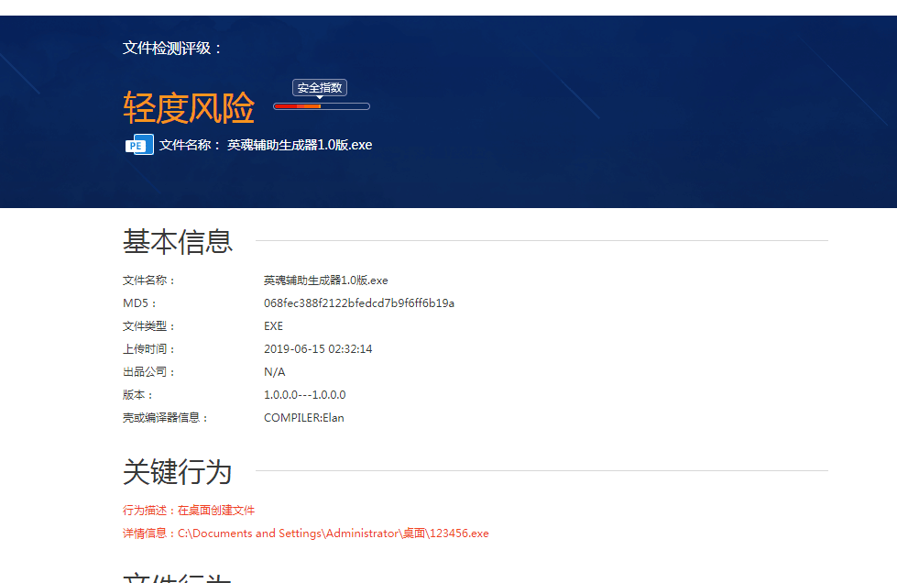Viewport: 897px width, 583px height.
Task: Click the EXE file type value
Action: [x=273, y=326]
